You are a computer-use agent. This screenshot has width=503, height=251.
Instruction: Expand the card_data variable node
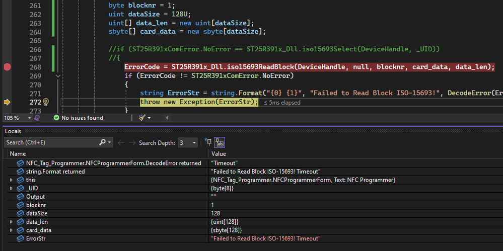(12, 230)
